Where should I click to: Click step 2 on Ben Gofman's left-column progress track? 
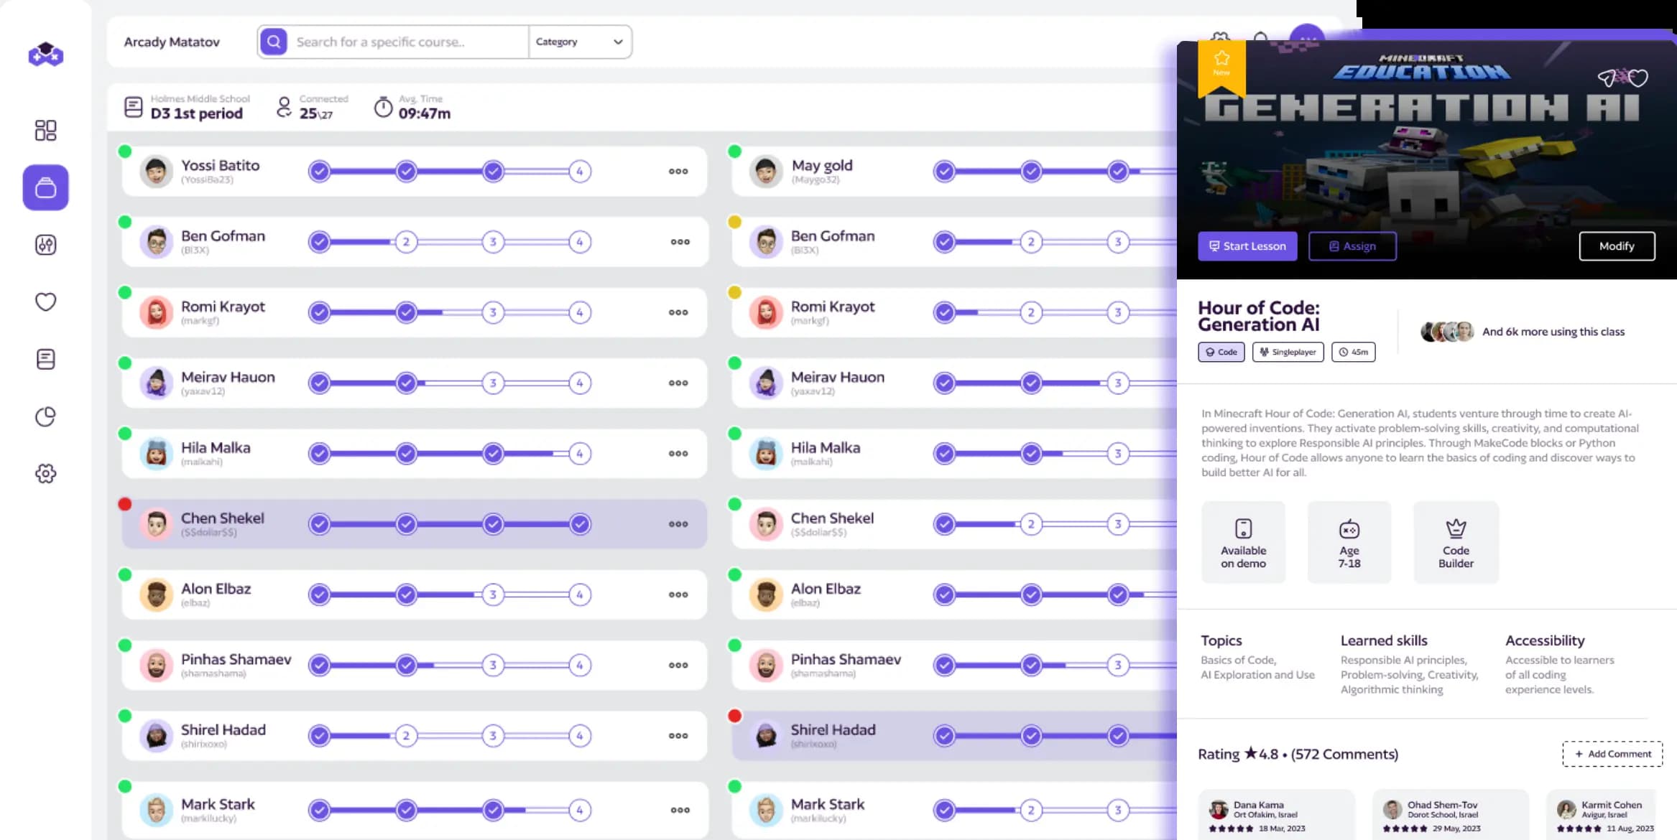[406, 241]
